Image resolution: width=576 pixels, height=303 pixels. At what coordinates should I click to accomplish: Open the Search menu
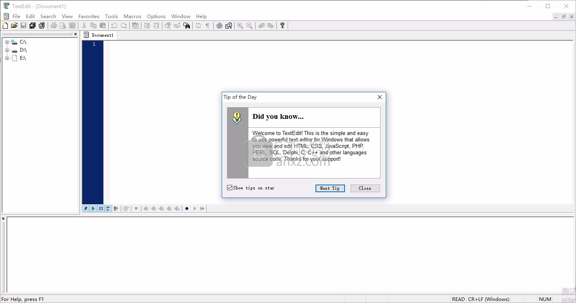[x=48, y=17]
